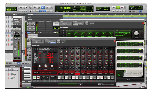Toggle Mute on Boom Kick channel
This screenshot has width=152, height=91.
(x=60, y=68)
